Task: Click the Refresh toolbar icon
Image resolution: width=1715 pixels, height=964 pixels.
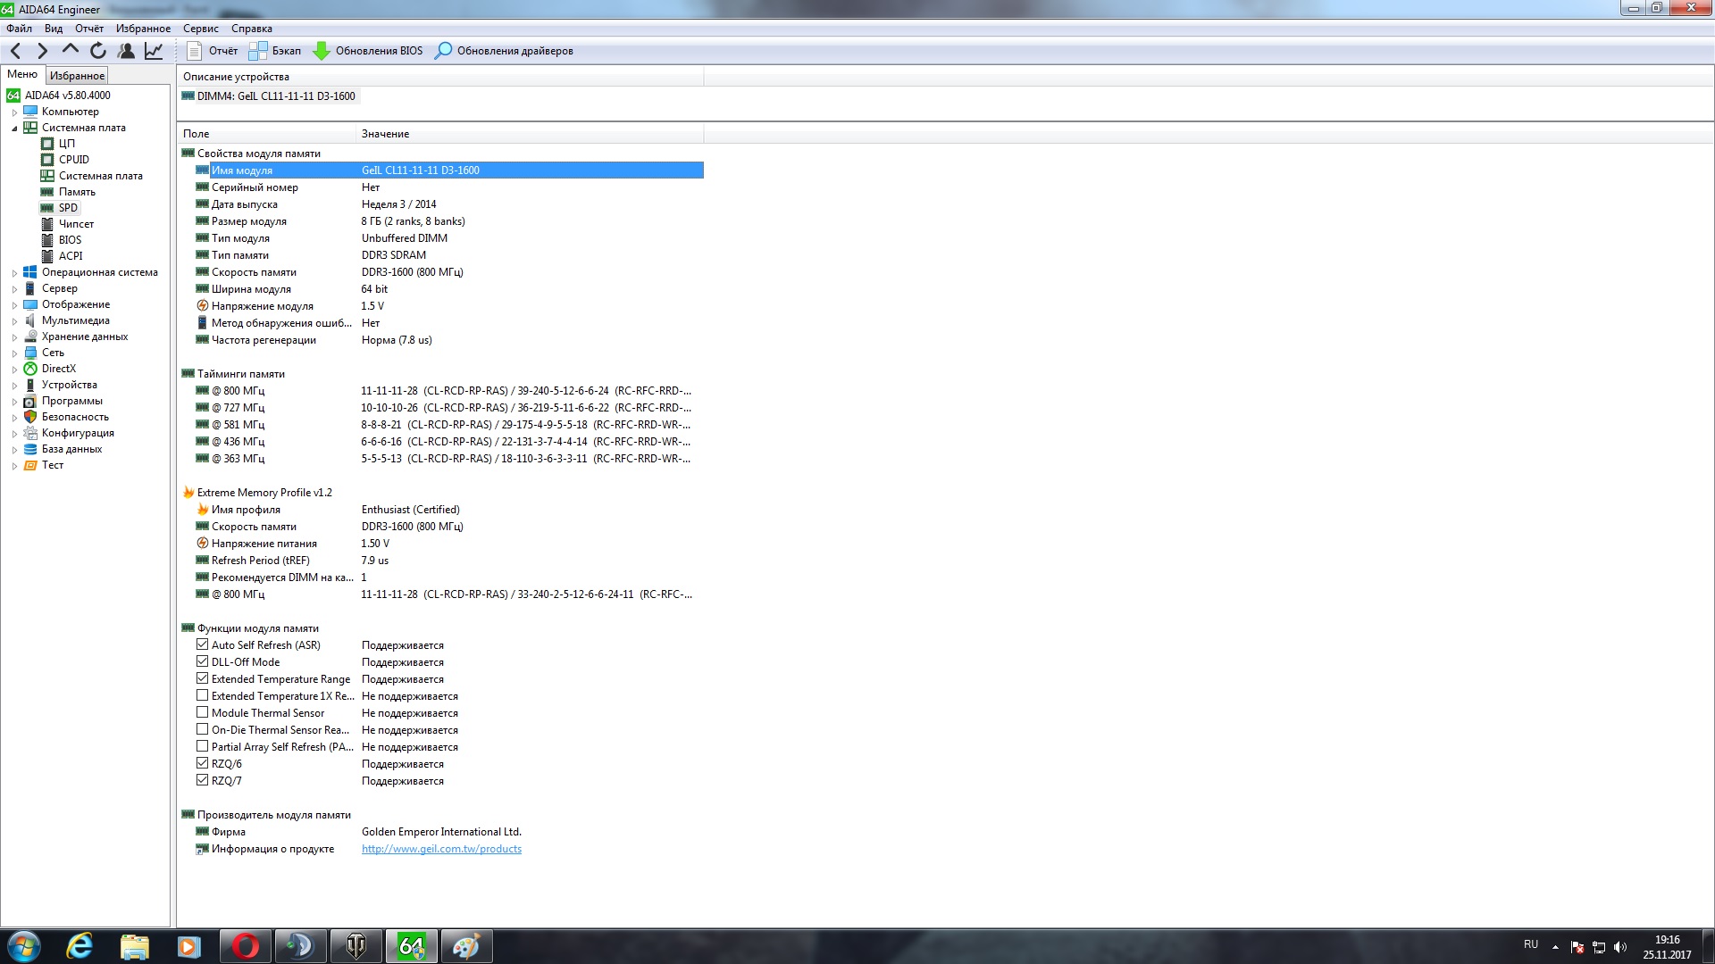Action: coord(98,51)
